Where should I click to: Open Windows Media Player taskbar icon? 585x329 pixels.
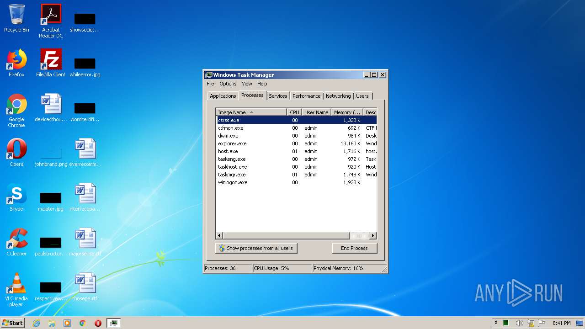point(67,323)
